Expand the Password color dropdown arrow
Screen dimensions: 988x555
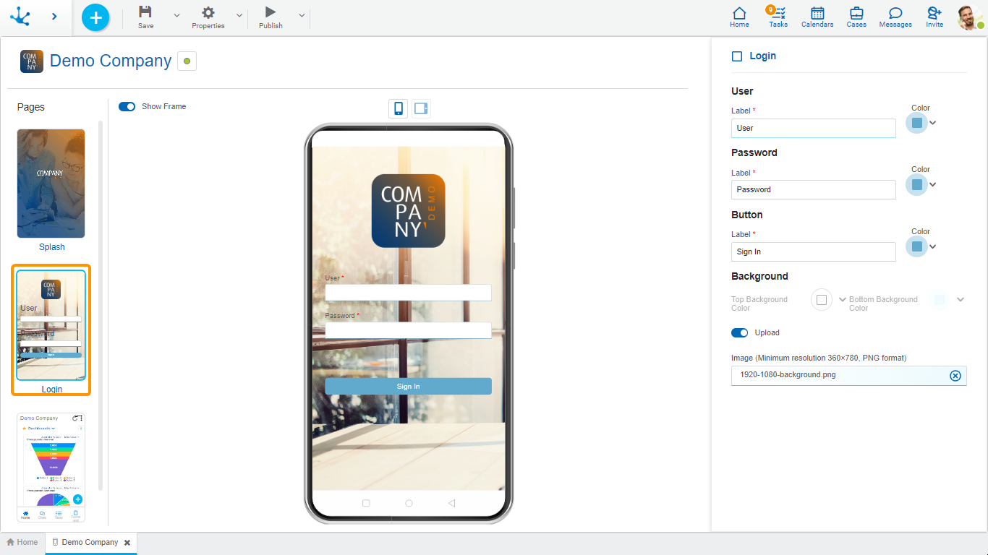tap(933, 184)
